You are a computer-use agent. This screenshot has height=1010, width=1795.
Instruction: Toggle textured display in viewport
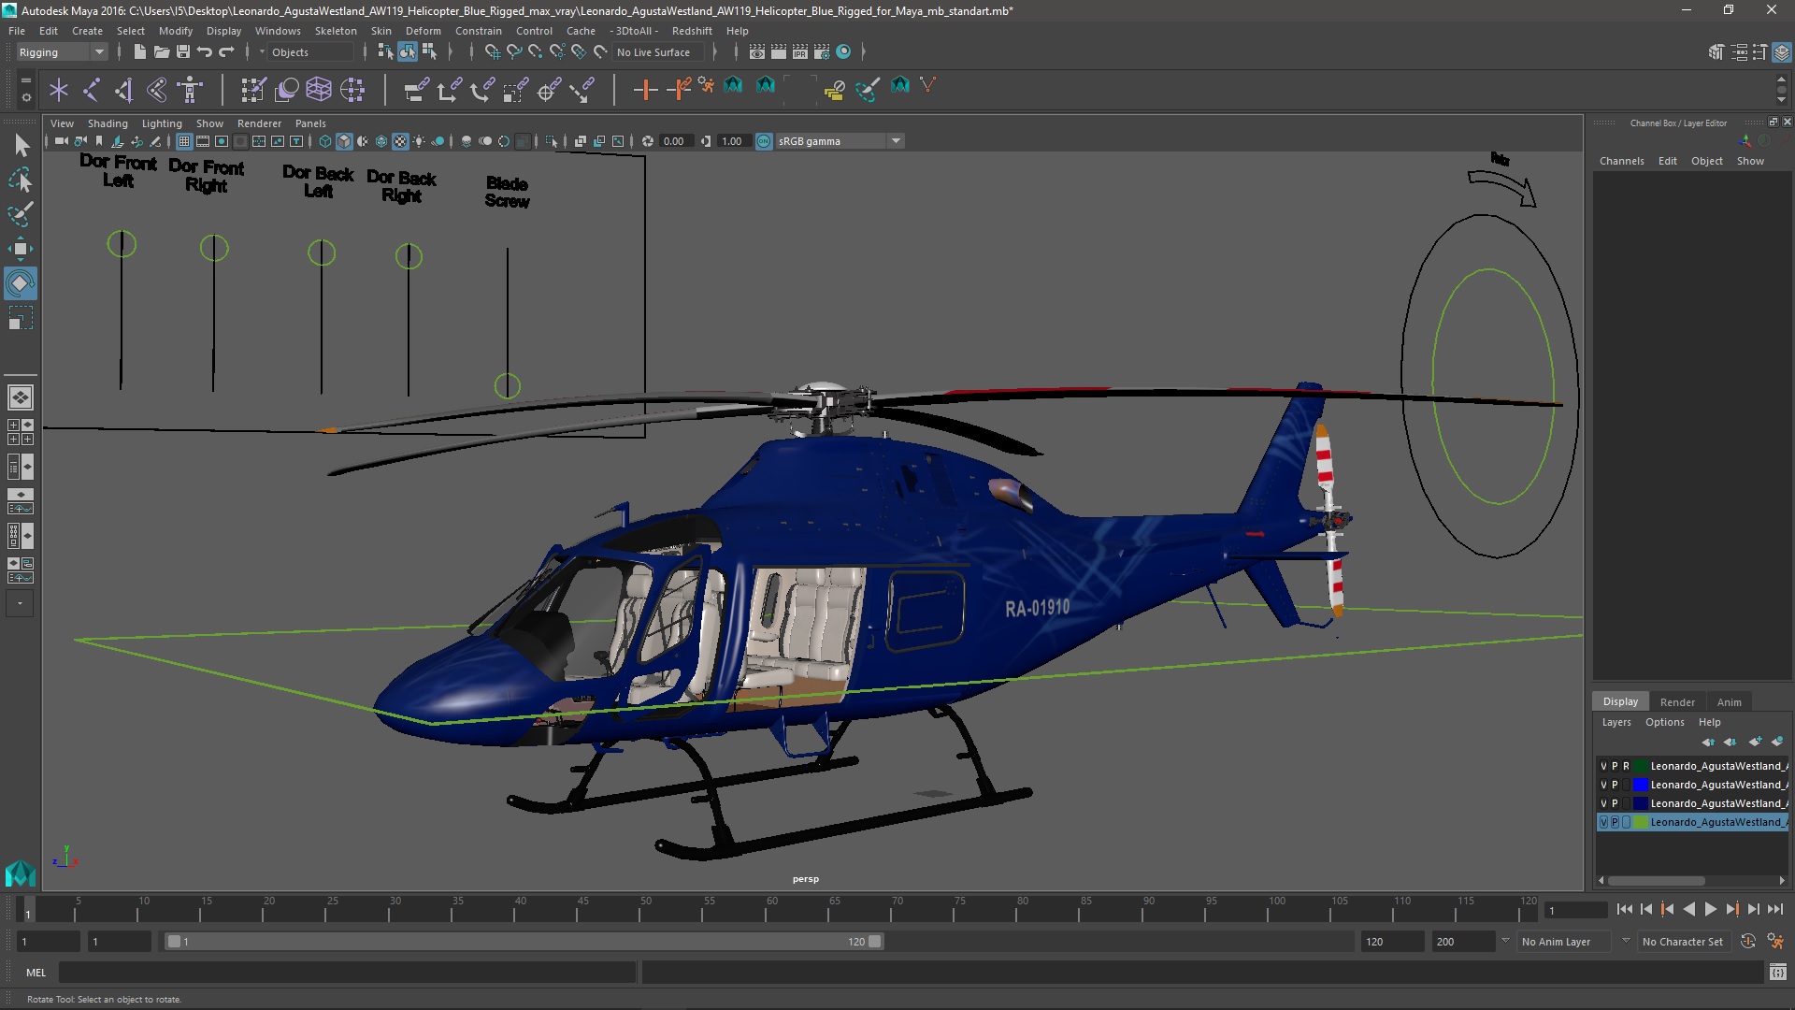(x=400, y=141)
